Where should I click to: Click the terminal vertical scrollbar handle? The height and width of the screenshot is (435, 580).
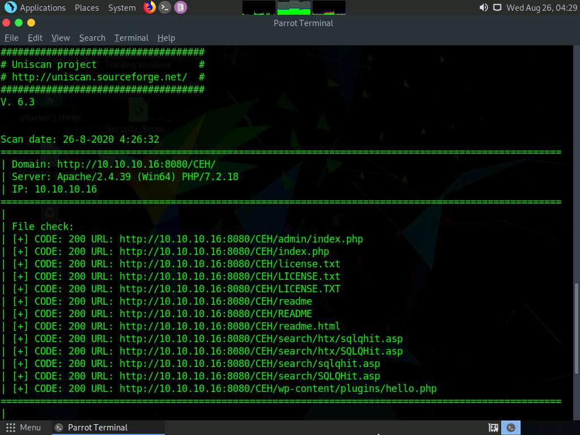tap(576, 329)
